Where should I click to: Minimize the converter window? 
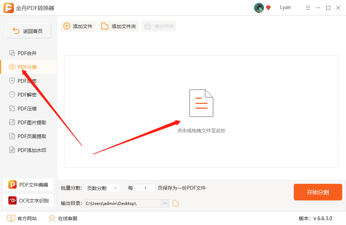pyautogui.click(x=318, y=8)
